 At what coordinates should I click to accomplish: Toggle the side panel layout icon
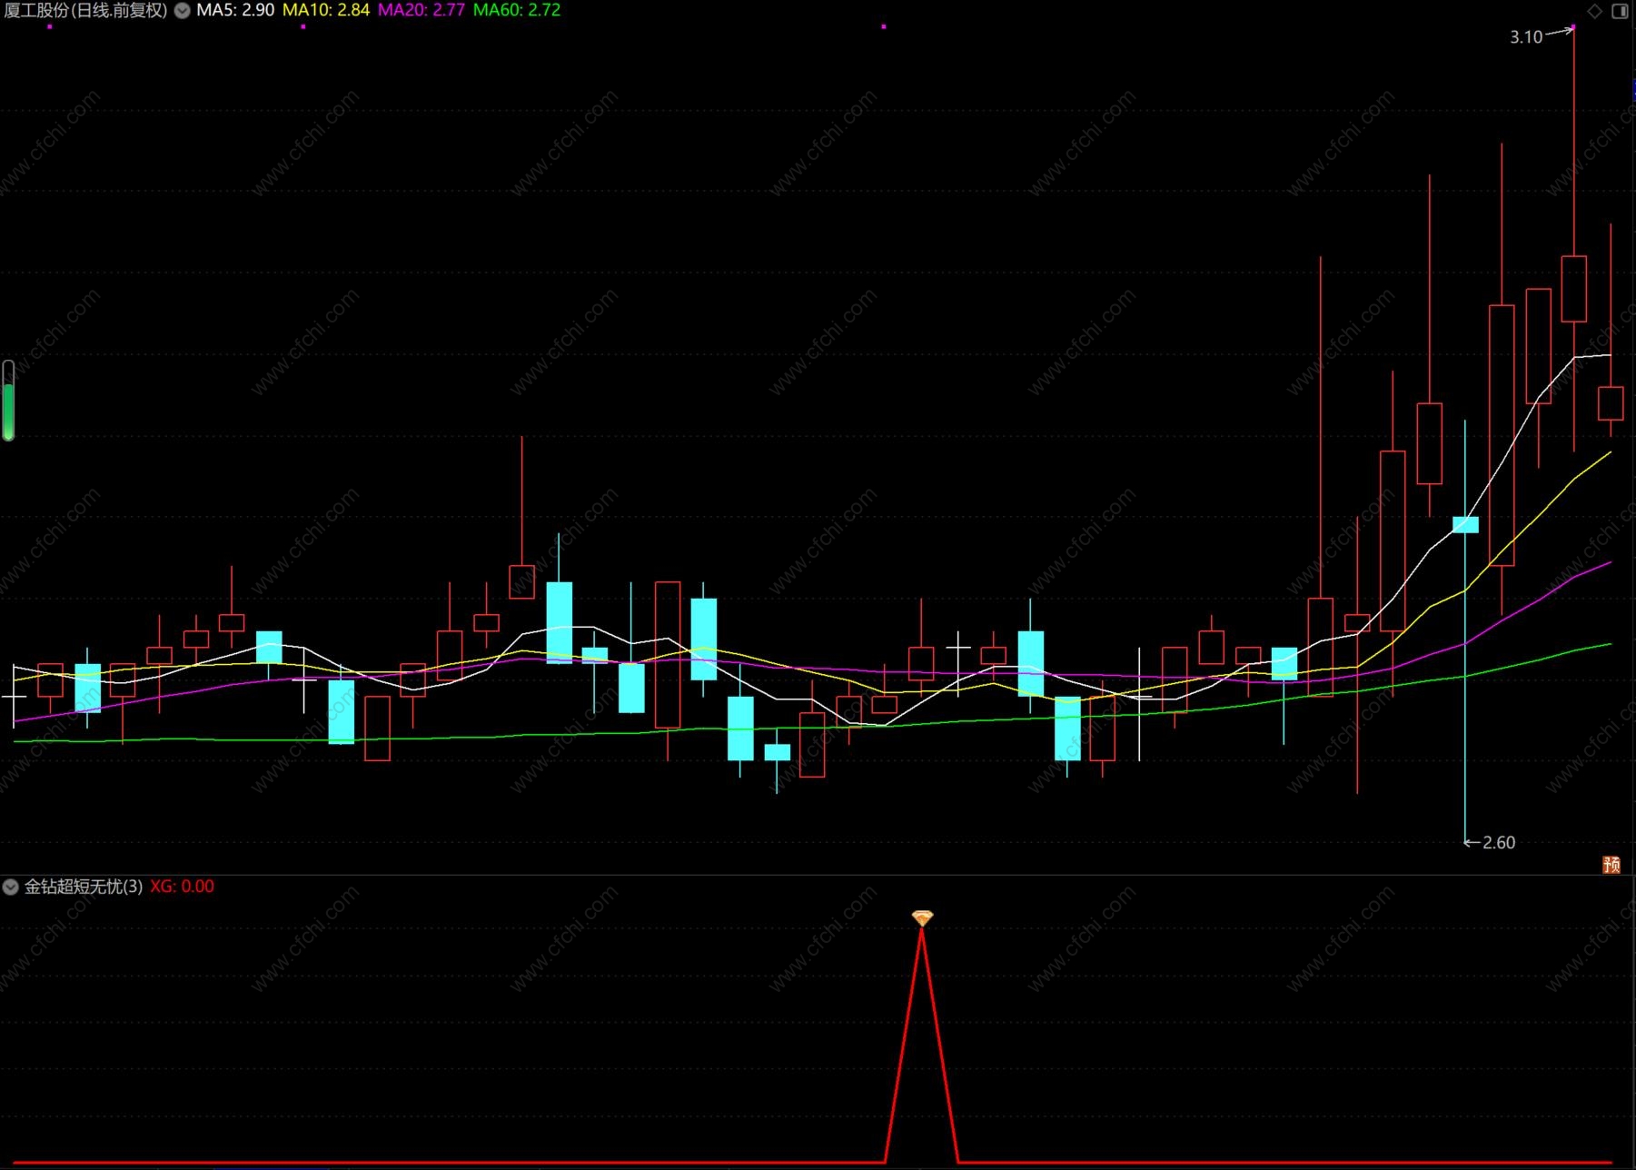click(x=1620, y=11)
